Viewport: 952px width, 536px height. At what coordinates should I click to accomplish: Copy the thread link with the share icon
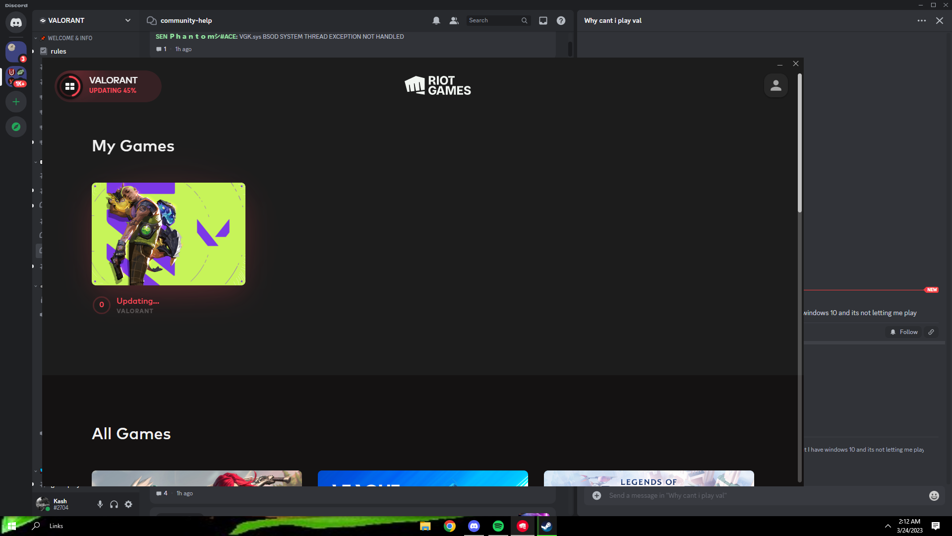point(931,332)
